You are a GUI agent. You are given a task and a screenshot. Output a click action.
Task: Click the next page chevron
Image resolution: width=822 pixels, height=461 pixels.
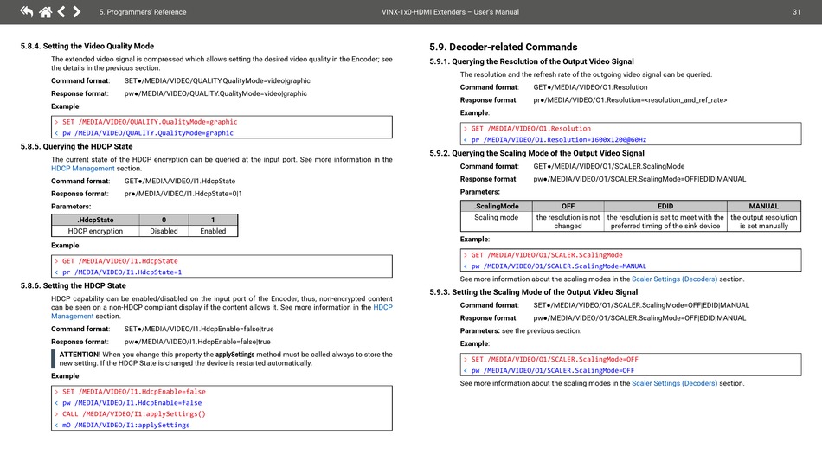point(76,11)
